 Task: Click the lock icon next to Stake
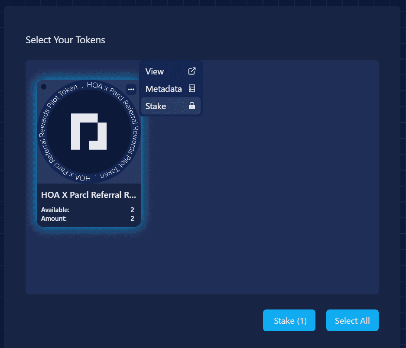pos(192,106)
